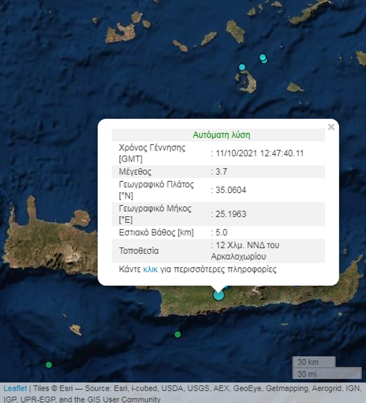This screenshot has width=366, height=403.
Task: Click the longitude value 25.1963
Action: (231, 214)
